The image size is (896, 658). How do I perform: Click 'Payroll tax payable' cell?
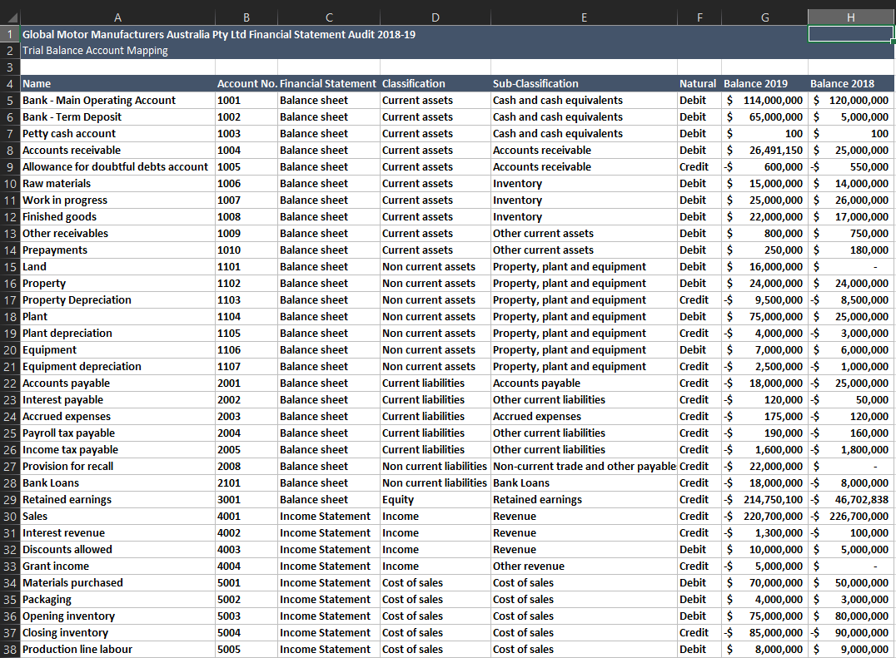coord(117,433)
